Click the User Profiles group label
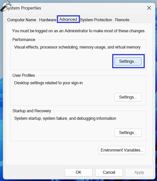The image size is (157, 181). point(24,75)
